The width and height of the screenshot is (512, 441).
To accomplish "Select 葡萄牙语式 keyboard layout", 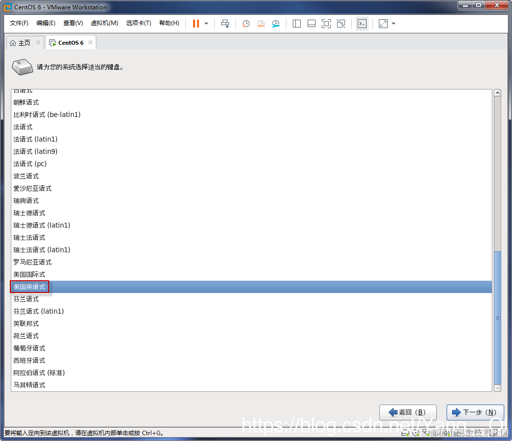I will coord(252,348).
